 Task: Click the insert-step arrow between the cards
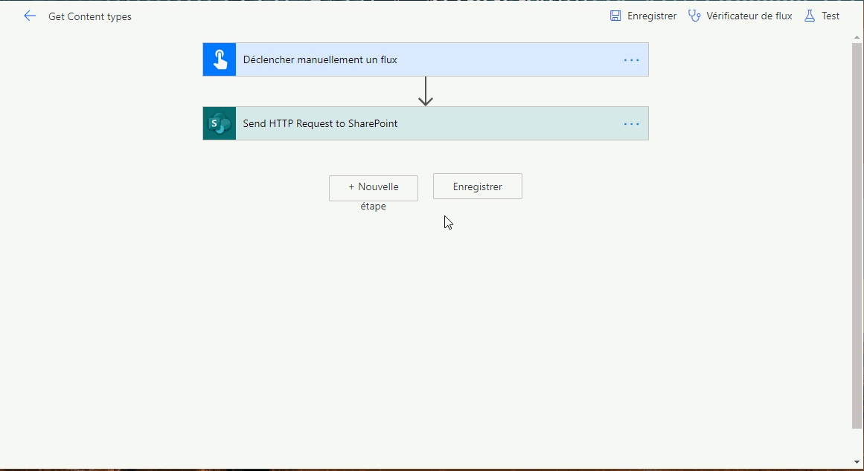tap(426, 91)
